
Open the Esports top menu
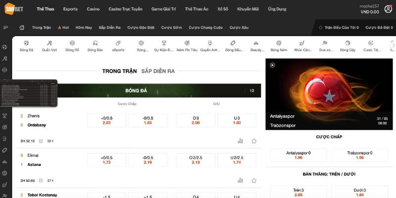pyautogui.click(x=70, y=9)
